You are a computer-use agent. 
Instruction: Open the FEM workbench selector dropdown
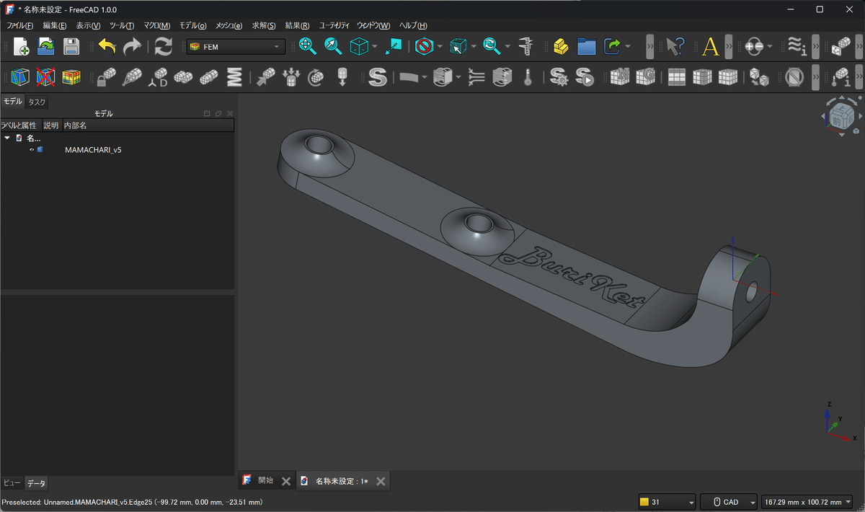click(x=236, y=47)
